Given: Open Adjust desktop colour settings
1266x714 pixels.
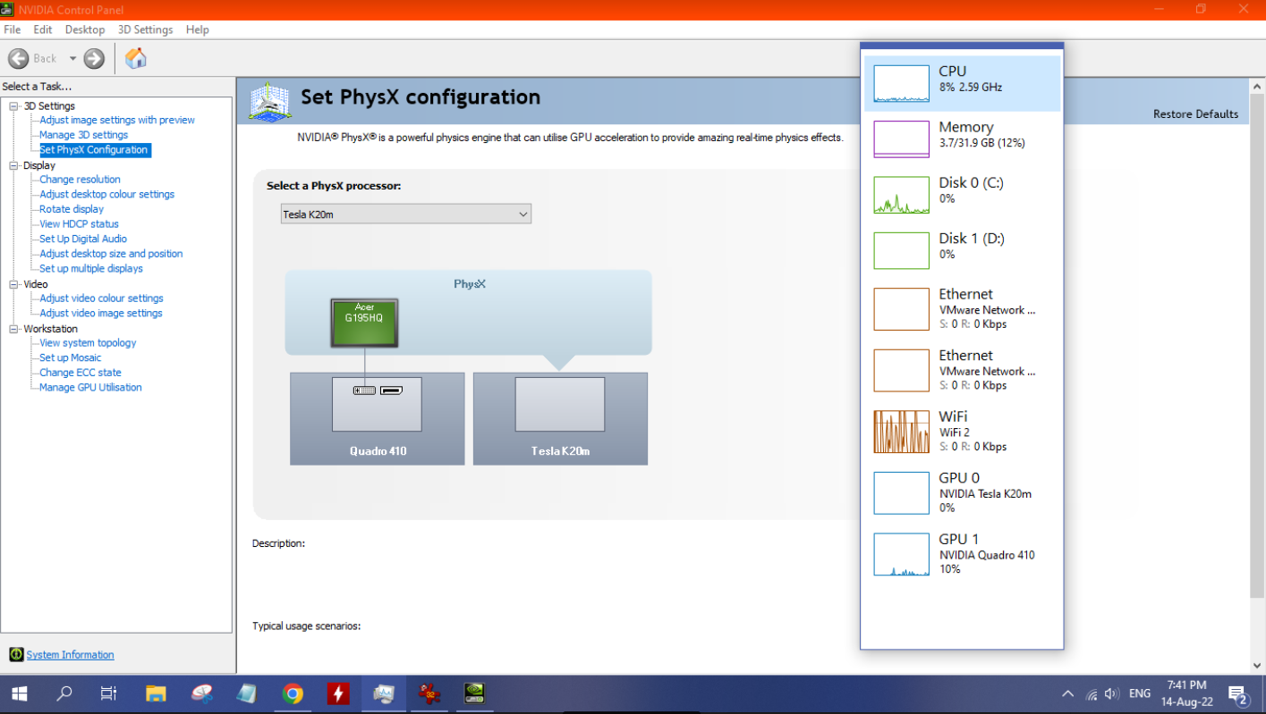Looking at the screenshot, I should [106, 194].
